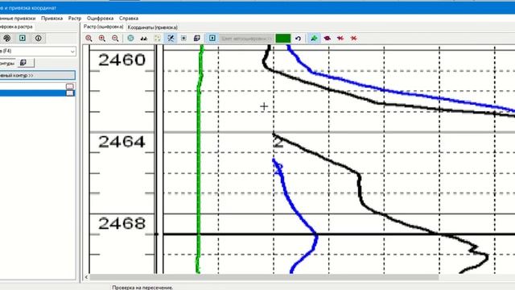This screenshot has width=515, height=290.
Task: Click the red star with green dot icon
Action: (340, 38)
